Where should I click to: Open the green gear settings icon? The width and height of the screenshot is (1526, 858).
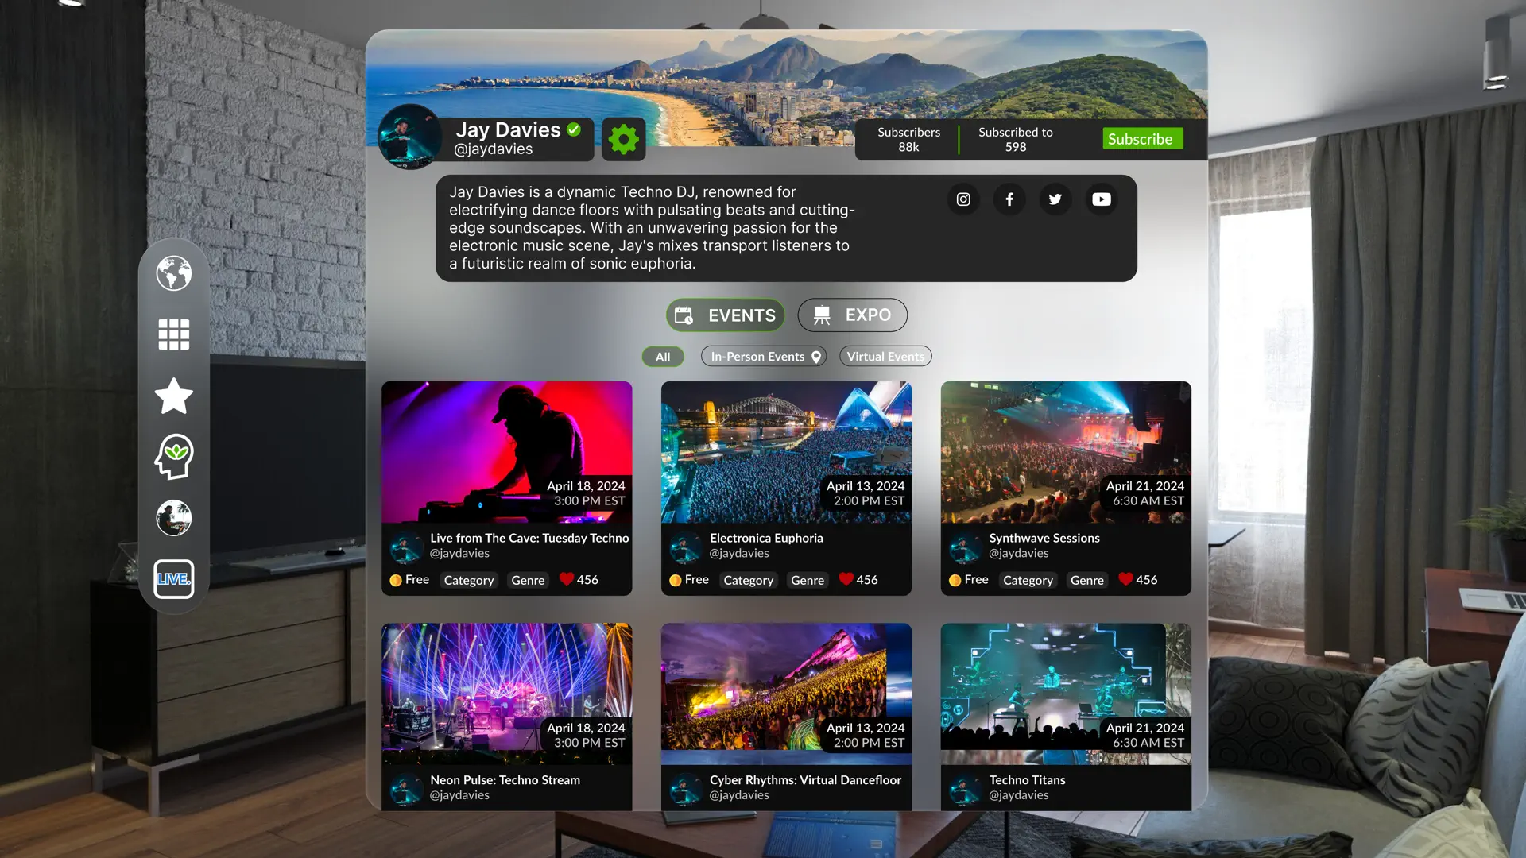click(623, 139)
